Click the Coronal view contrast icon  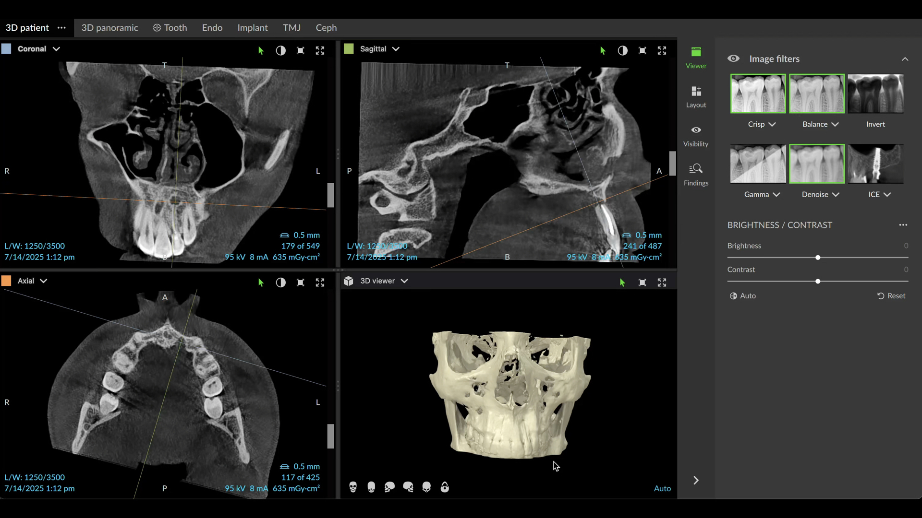pyautogui.click(x=281, y=51)
